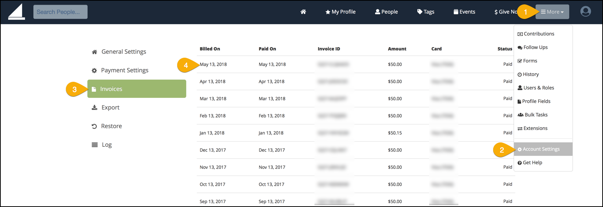Screen dimensions: 603x207
Task: Select the Invoices sidebar tab
Action: click(x=137, y=89)
